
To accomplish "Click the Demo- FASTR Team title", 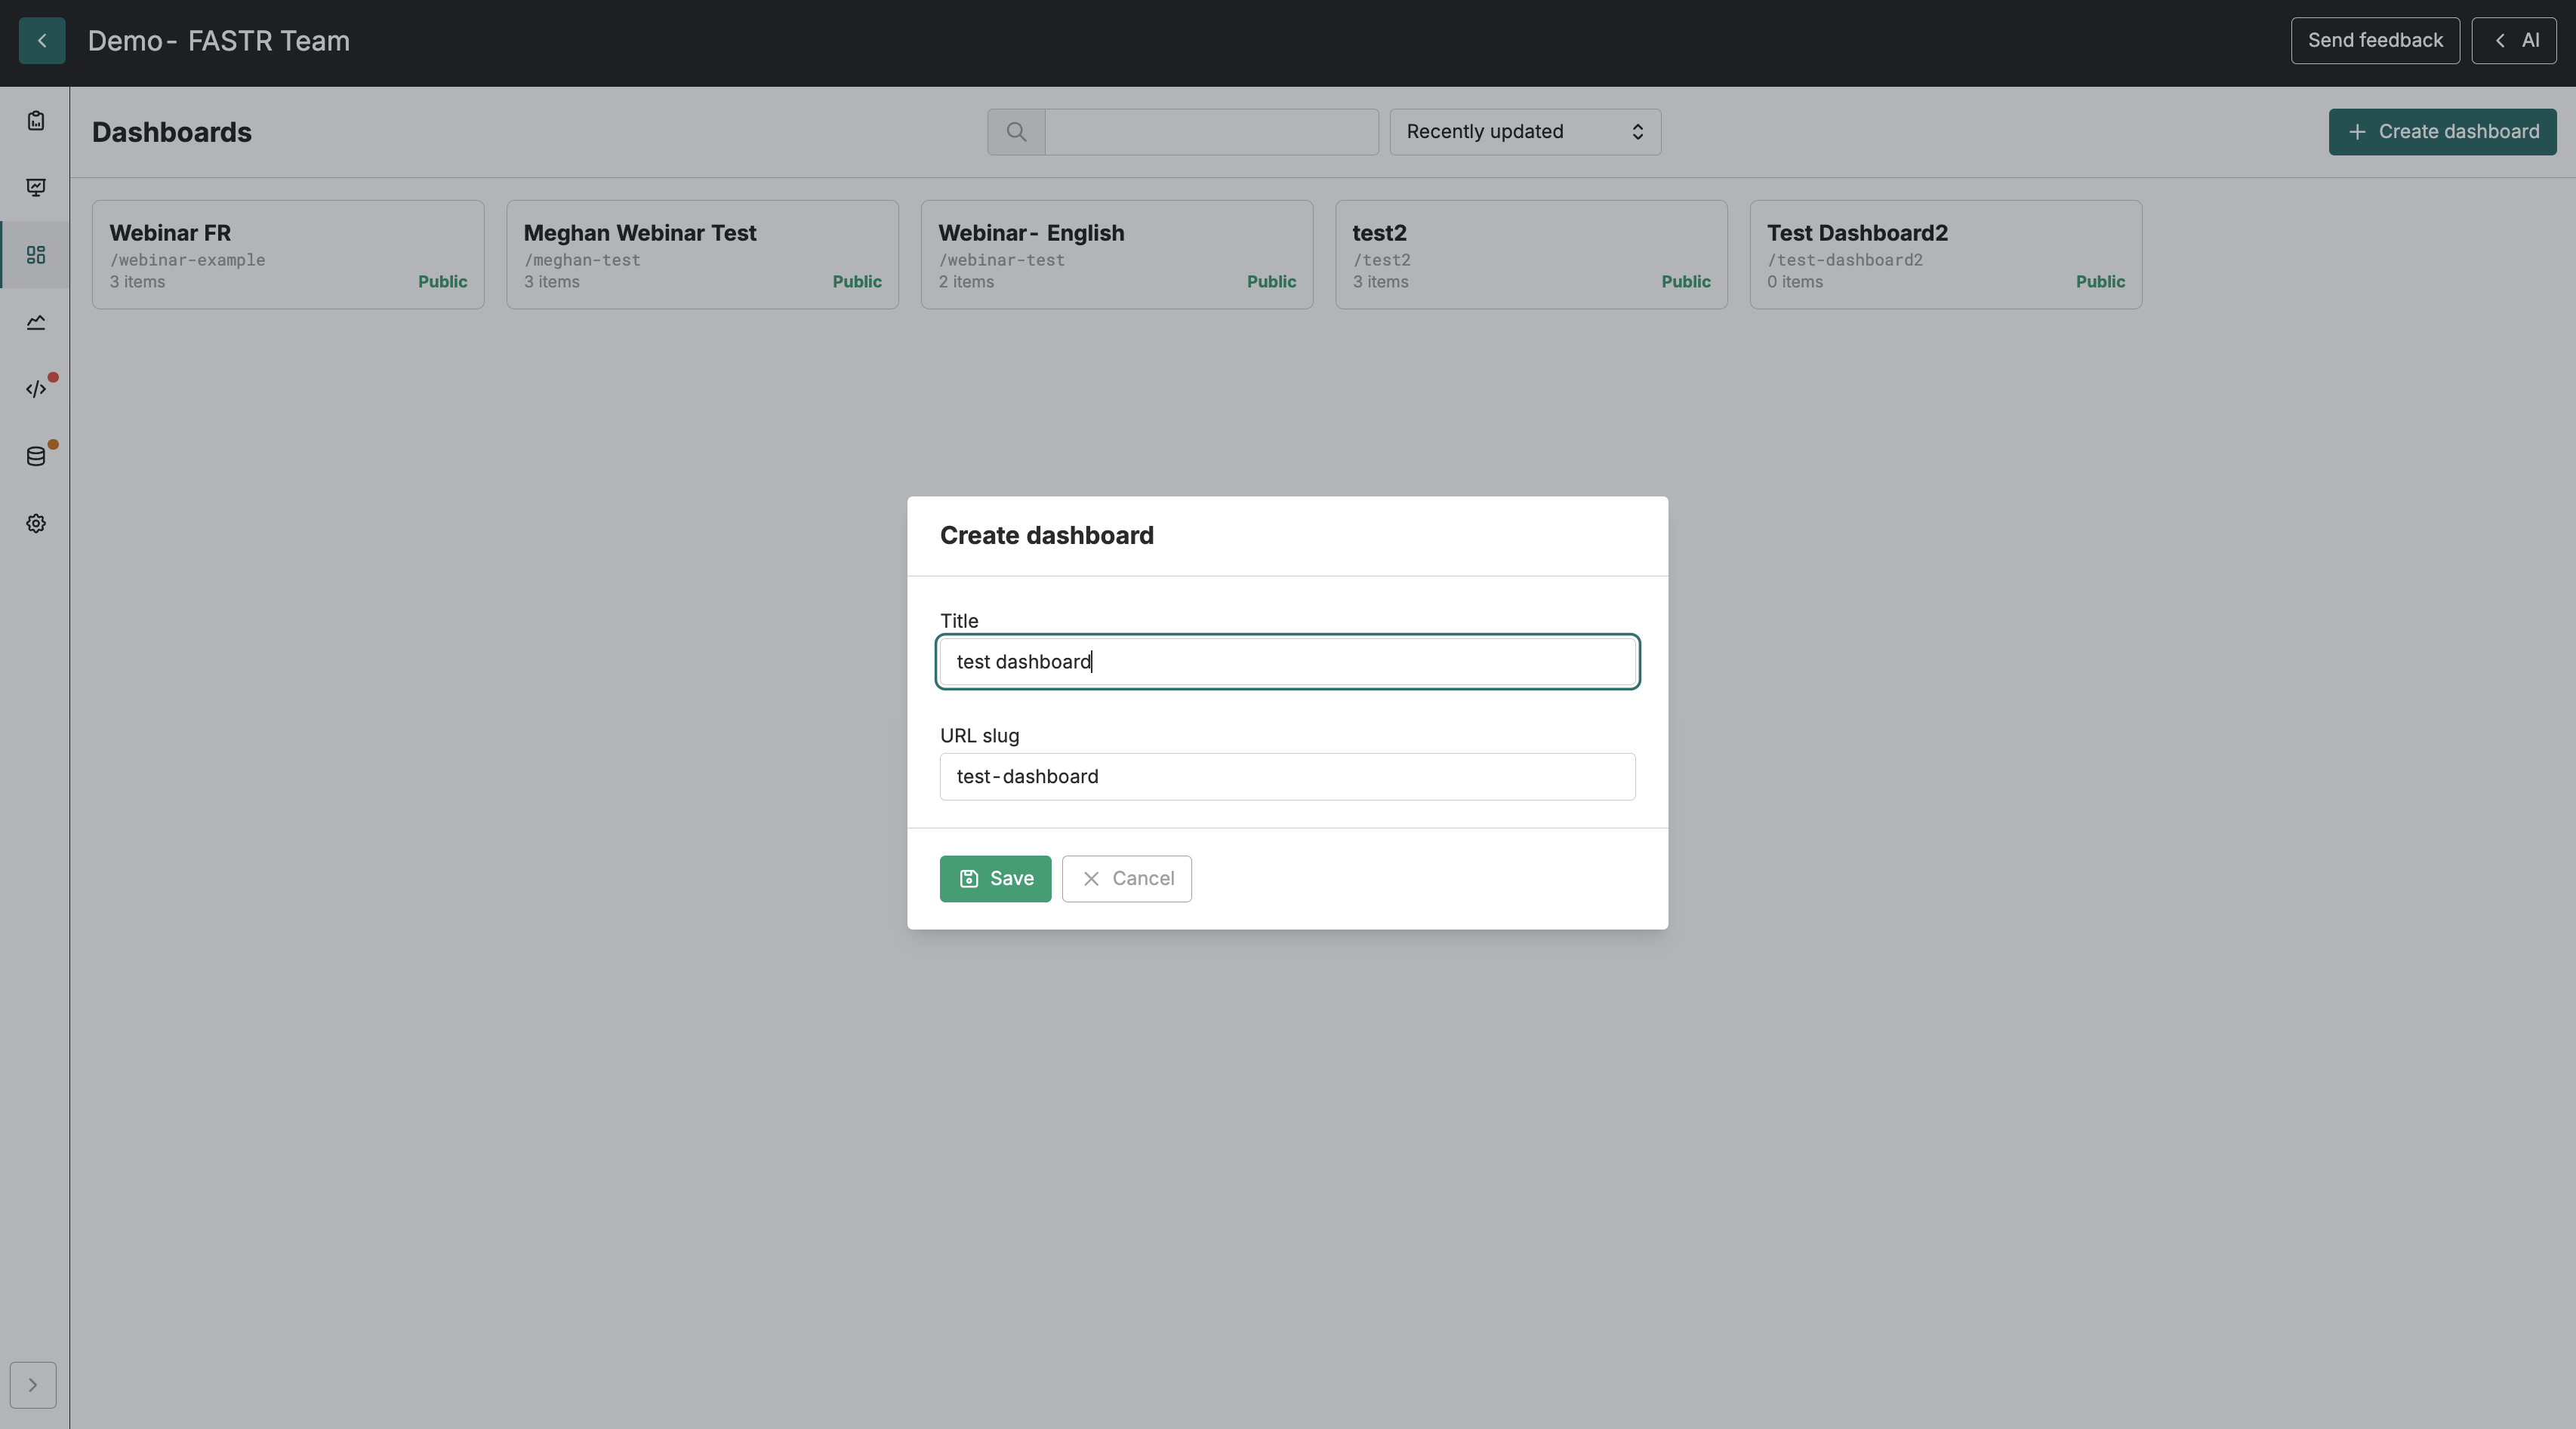I will tap(219, 41).
